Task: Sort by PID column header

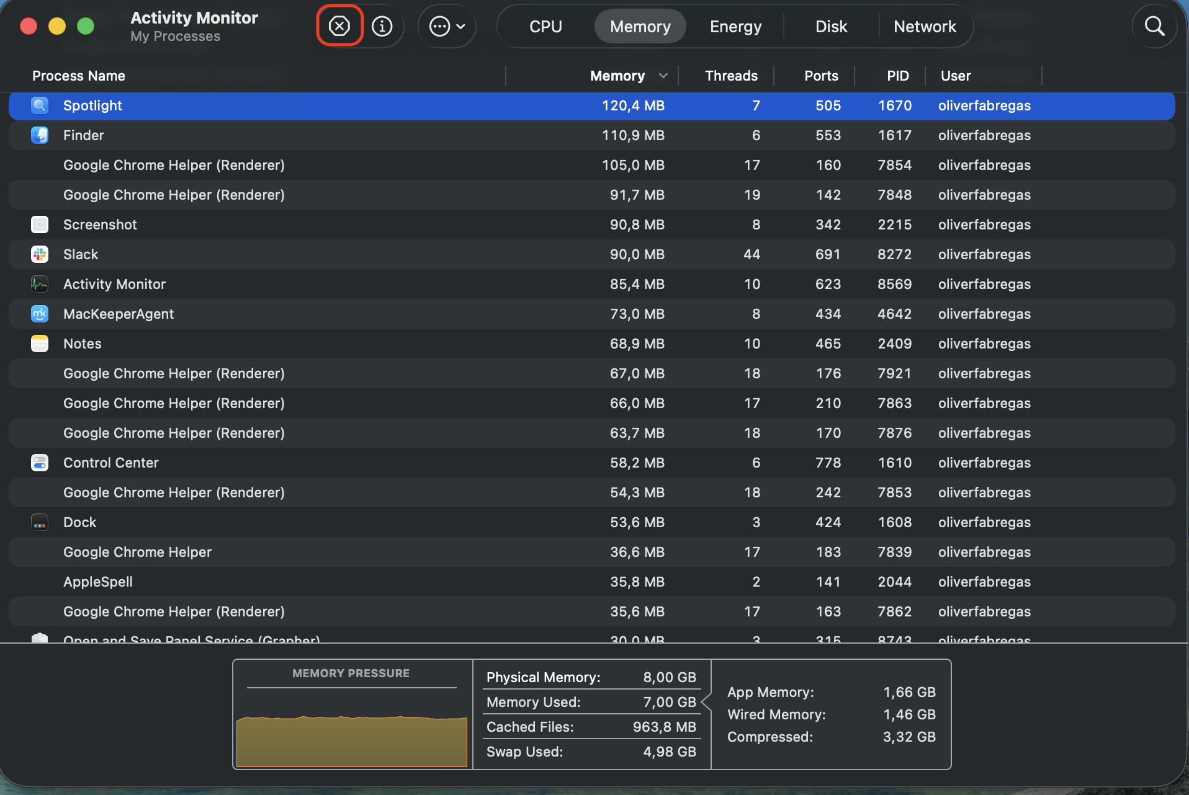Action: pyautogui.click(x=897, y=76)
